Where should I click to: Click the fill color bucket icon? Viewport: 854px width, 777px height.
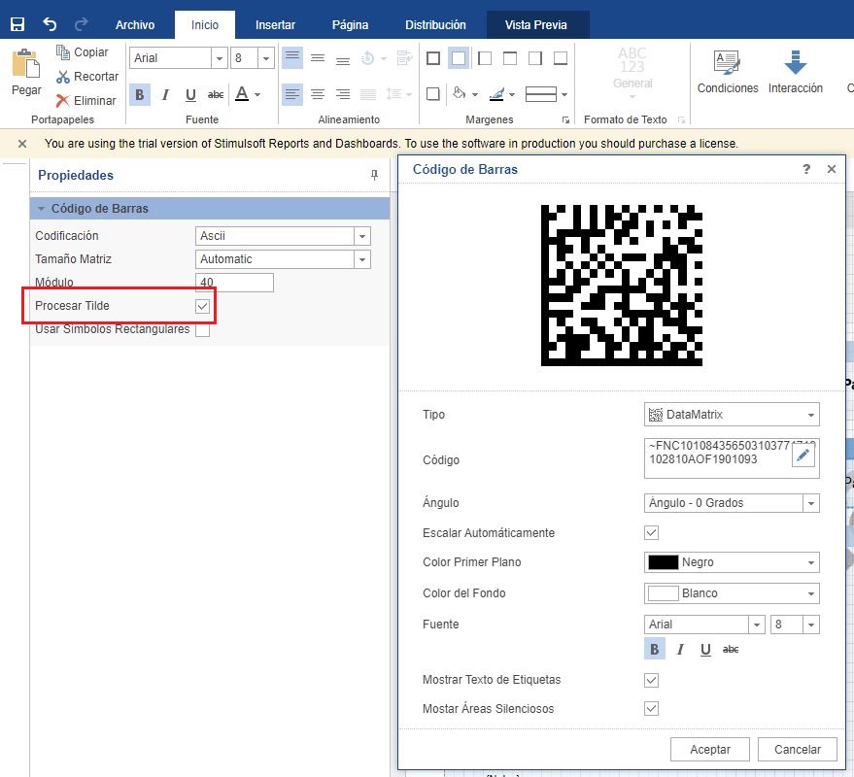pos(460,93)
